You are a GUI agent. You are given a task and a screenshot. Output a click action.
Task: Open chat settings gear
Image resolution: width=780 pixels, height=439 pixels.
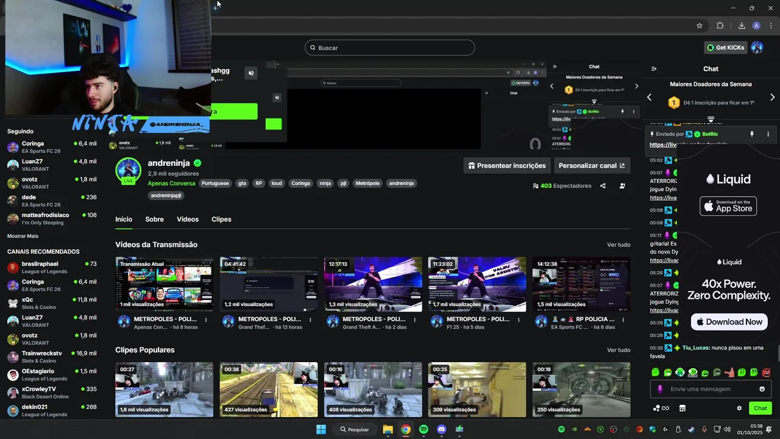(x=739, y=409)
